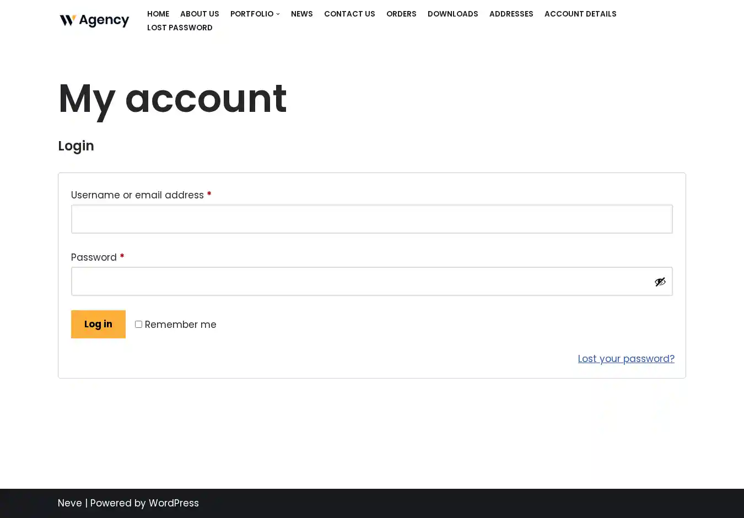Open the Home menu item
The width and height of the screenshot is (744, 518).
pyautogui.click(x=158, y=14)
